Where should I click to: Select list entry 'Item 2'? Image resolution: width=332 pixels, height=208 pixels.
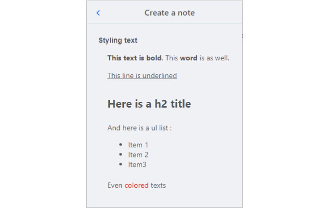(138, 155)
